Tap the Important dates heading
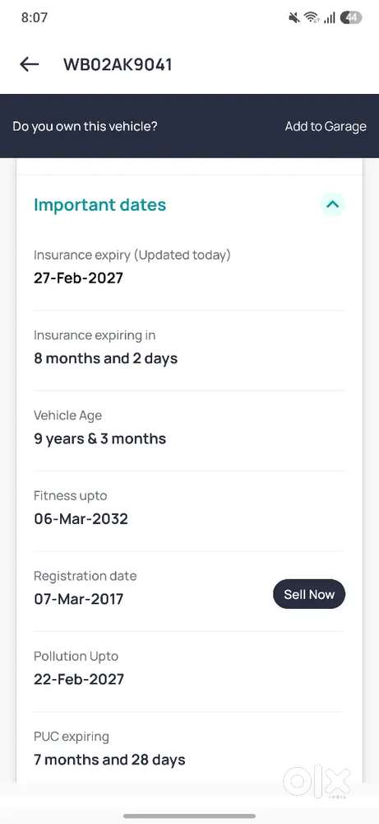This screenshot has width=379, height=824. click(99, 205)
